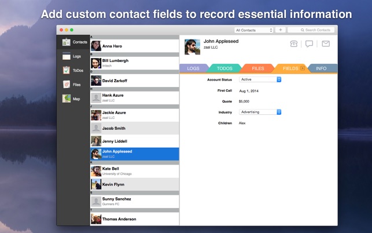
Task: Open the Map sidebar section
Action: point(73,99)
